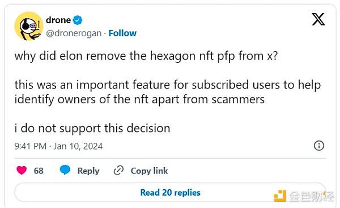Viewport: 340px width, 208px height.
Task: Open the X logo in the tweet corner
Action: click(x=318, y=19)
